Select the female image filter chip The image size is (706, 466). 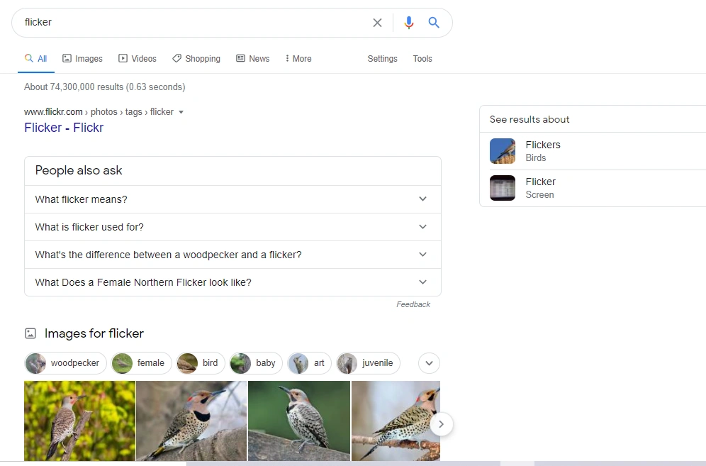pos(140,362)
